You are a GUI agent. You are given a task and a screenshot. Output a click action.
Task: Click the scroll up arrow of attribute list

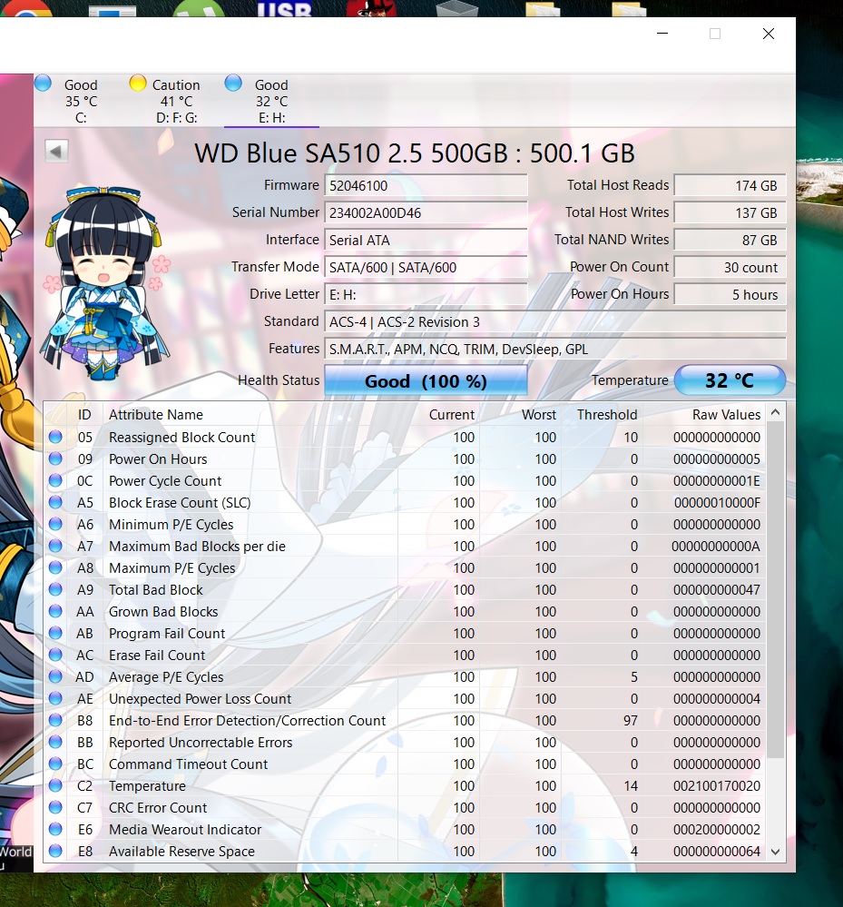coord(776,412)
